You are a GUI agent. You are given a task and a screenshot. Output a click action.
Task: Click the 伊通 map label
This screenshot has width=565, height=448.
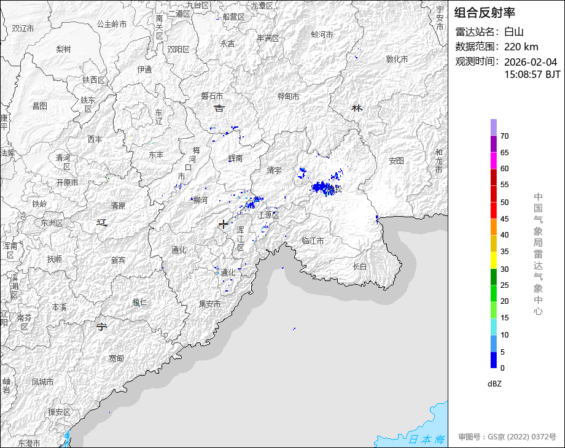pos(144,69)
